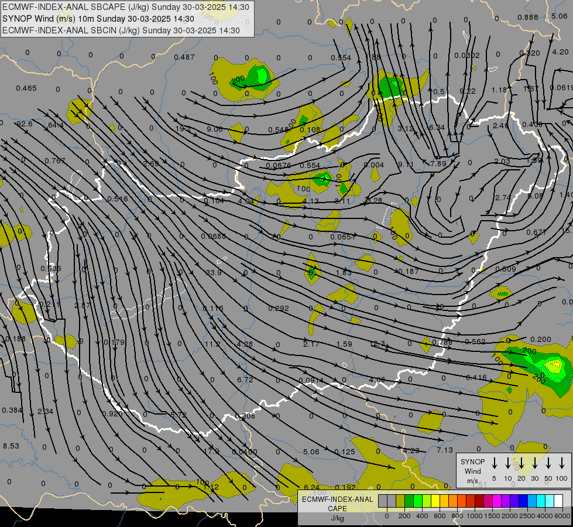Click the 0.886 value at top right

tap(528, 17)
